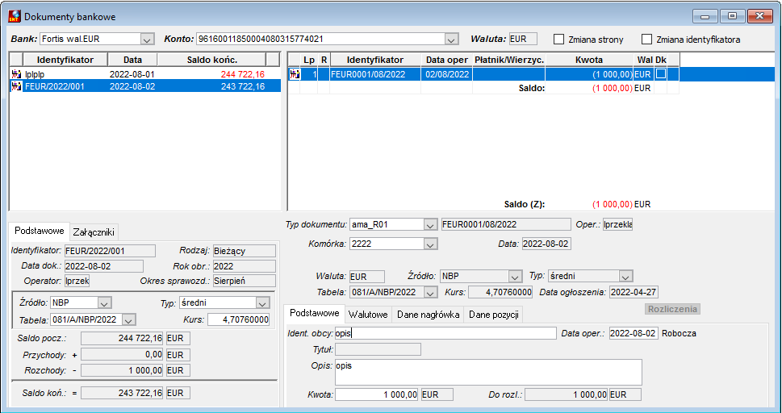Go to the Dane pozycji tab
782x413 pixels.
click(x=494, y=315)
